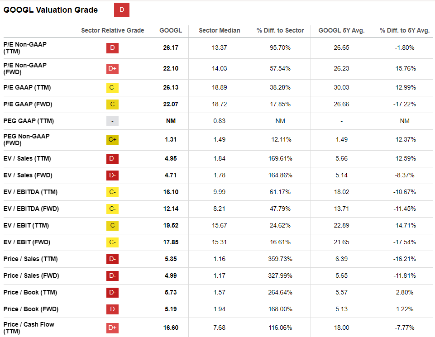Click the overall GOOGL Valuation Grade D badge
435x337 pixels.
point(121,10)
